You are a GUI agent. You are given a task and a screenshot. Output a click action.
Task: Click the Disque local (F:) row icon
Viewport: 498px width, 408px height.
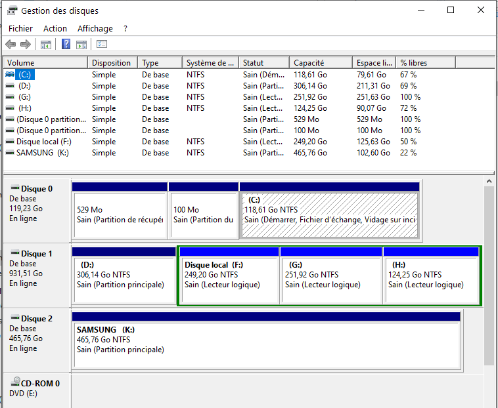point(10,142)
